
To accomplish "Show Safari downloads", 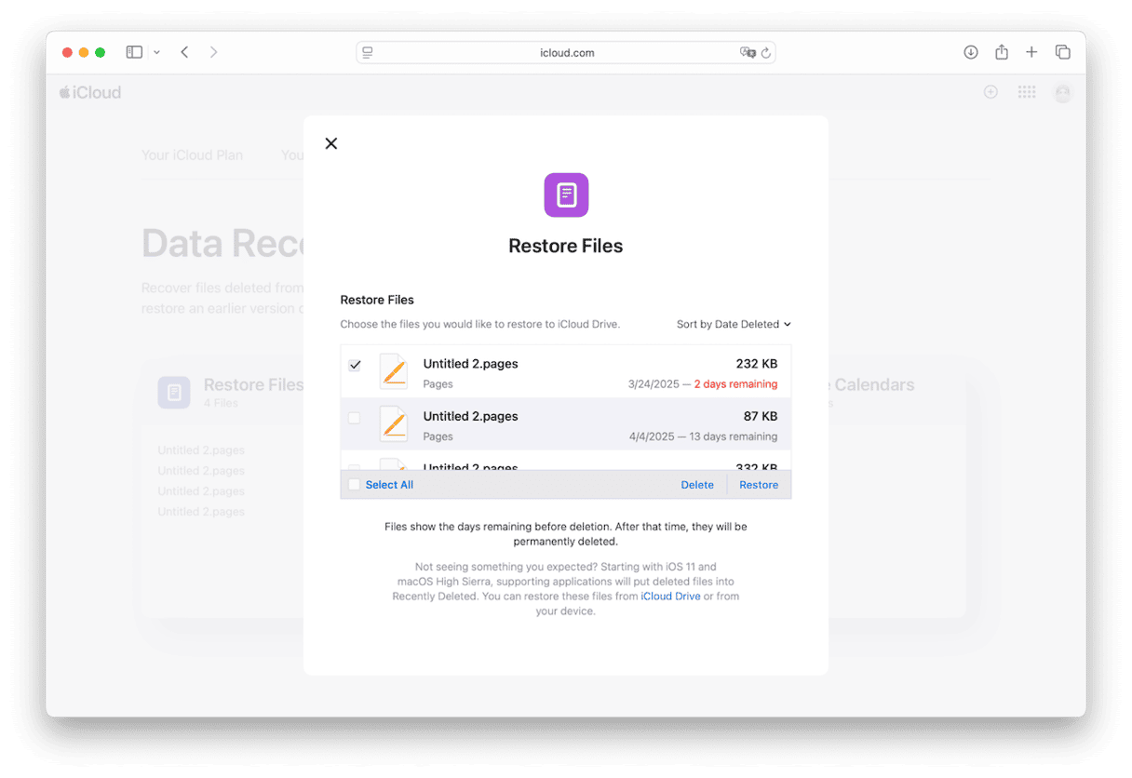I will tap(971, 52).
